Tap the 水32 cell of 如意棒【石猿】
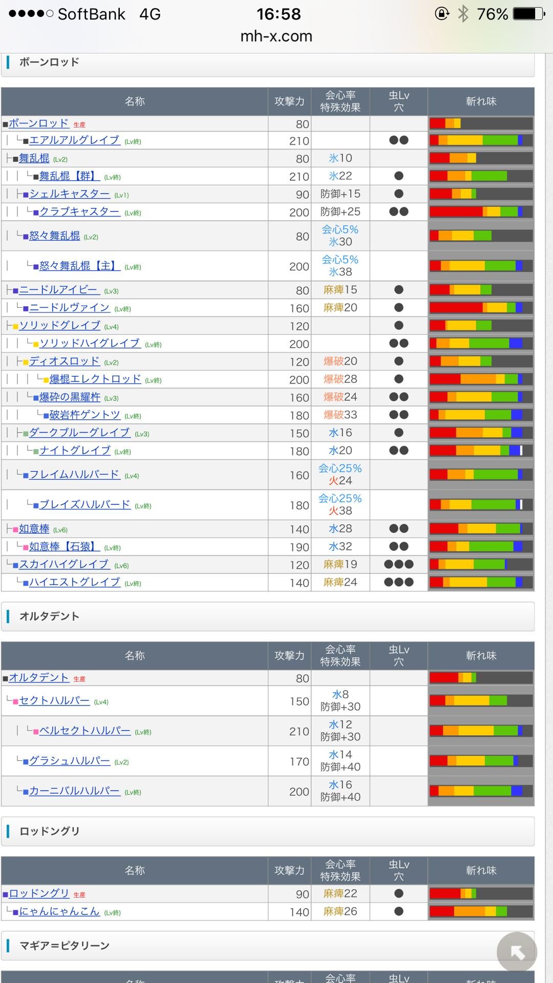Image resolution: width=553 pixels, height=983 pixels. [341, 547]
